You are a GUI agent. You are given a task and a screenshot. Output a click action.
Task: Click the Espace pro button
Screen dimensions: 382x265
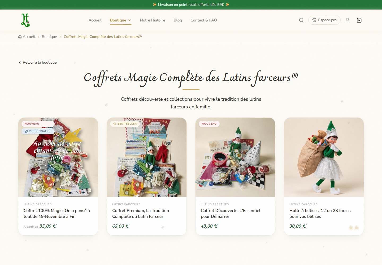[324, 20]
